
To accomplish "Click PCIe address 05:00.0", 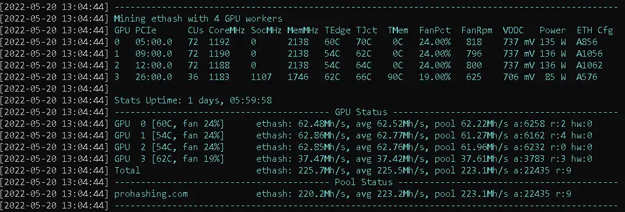I will (153, 42).
